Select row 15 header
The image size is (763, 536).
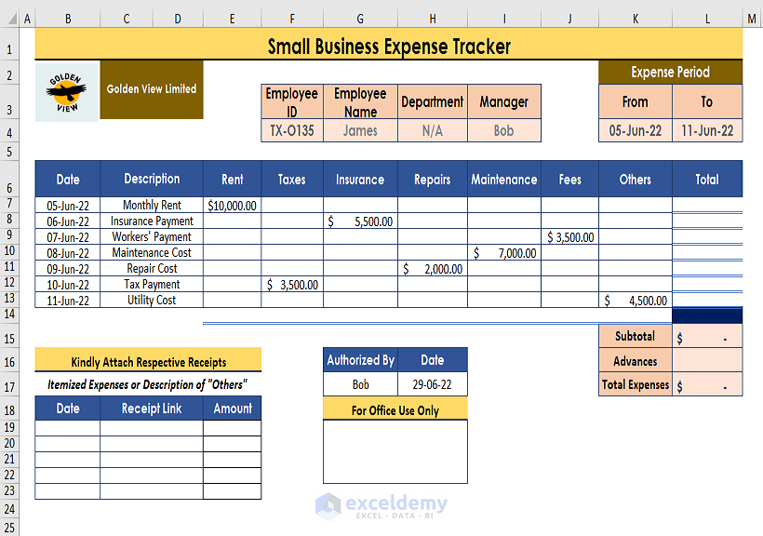point(9,338)
